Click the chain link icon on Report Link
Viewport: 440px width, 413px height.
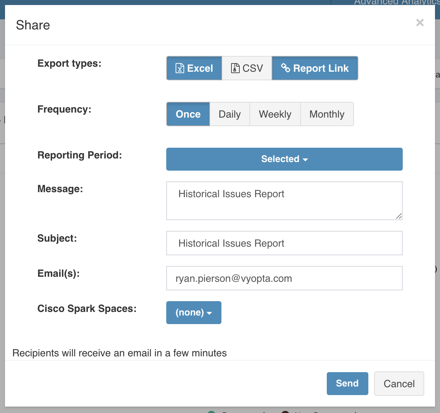pyautogui.click(x=286, y=68)
